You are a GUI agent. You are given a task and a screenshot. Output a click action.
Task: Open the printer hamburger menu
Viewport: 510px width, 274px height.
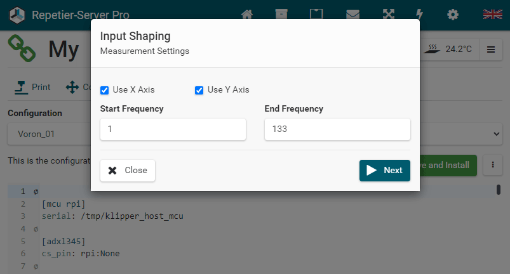(491, 49)
